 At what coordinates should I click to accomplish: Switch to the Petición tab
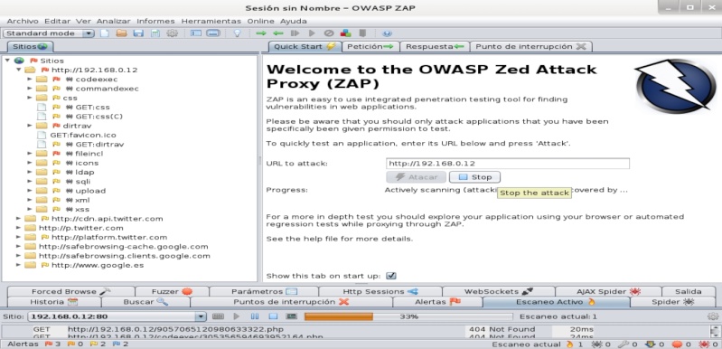370,46
